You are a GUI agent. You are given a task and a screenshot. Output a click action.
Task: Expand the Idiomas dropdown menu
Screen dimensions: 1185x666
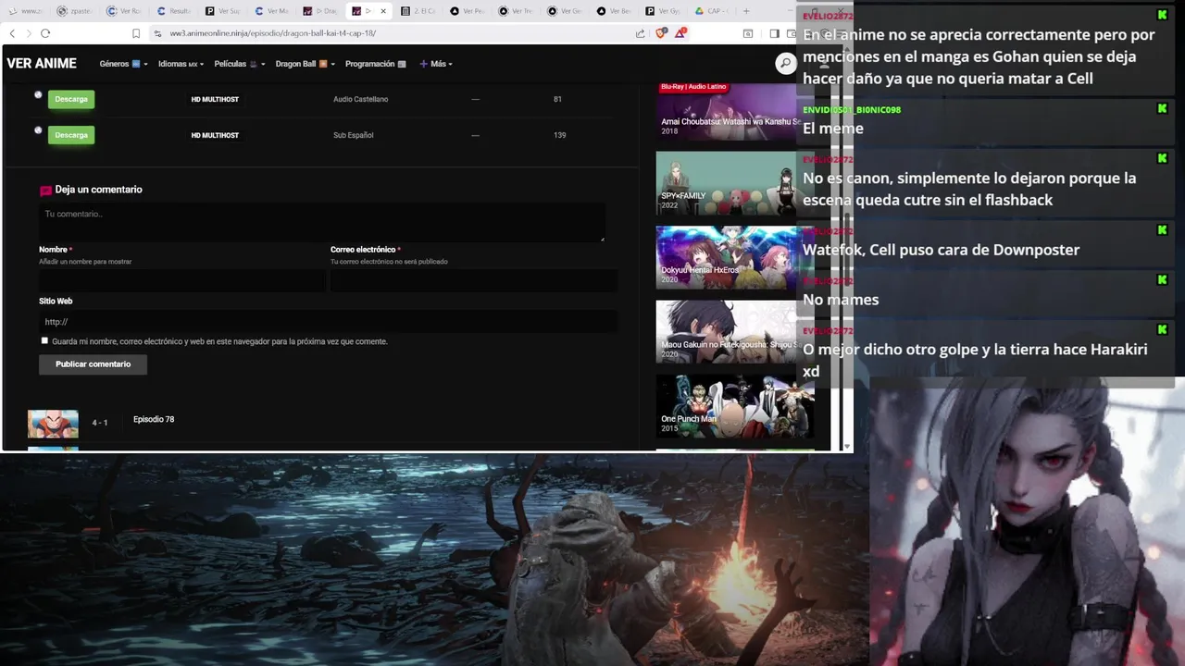point(181,64)
